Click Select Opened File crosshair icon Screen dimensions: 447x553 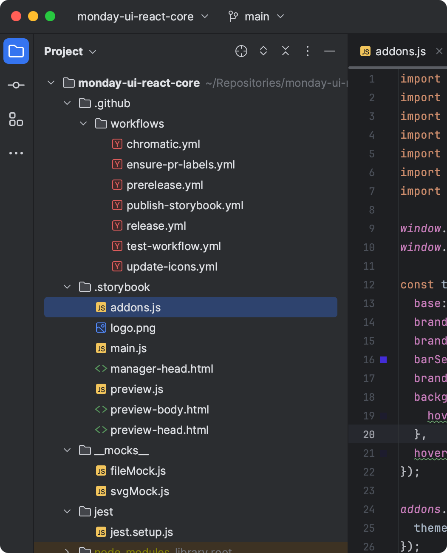pyautogui.click(x=241, y=51)
